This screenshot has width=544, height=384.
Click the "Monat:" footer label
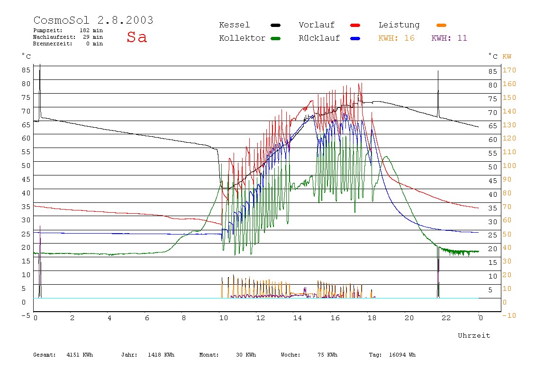click(x=209, y=355)
